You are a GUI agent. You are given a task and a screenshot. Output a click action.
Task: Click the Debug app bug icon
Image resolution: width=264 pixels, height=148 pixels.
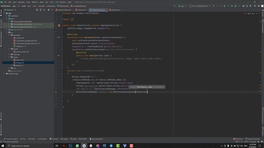click(224, 6)
